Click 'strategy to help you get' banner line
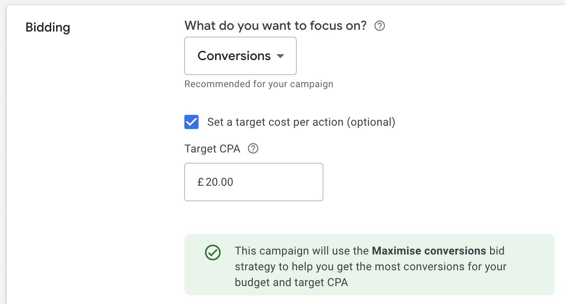The image size is (565, 304). point(289,267)
